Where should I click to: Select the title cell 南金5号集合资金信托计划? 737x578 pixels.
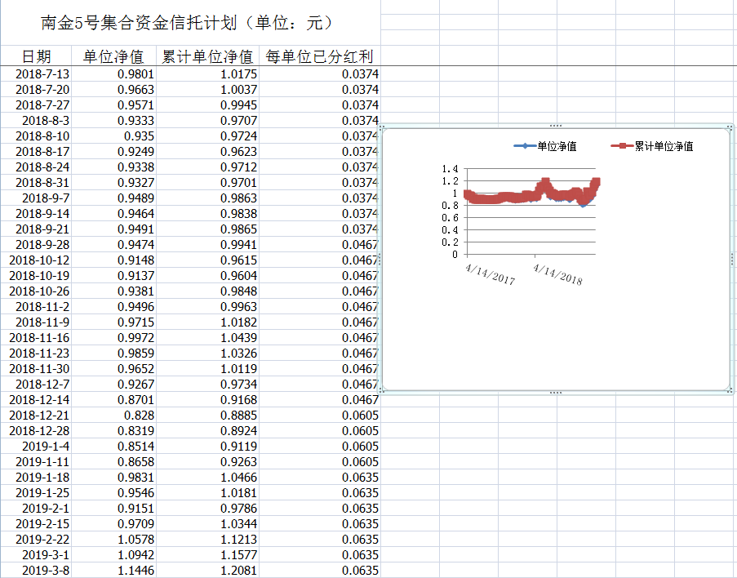[x=190, y=23]
